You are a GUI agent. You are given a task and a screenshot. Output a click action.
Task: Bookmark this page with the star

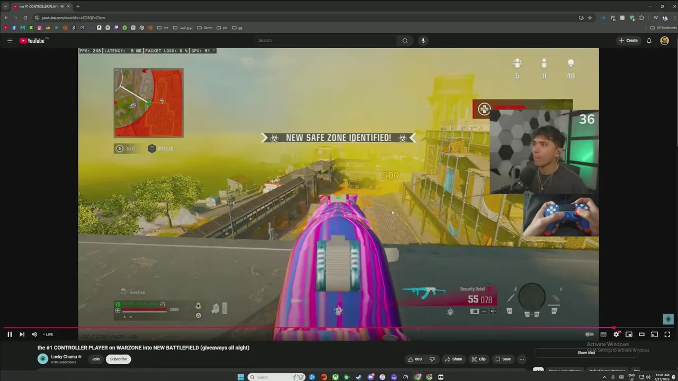coord(590,17)
